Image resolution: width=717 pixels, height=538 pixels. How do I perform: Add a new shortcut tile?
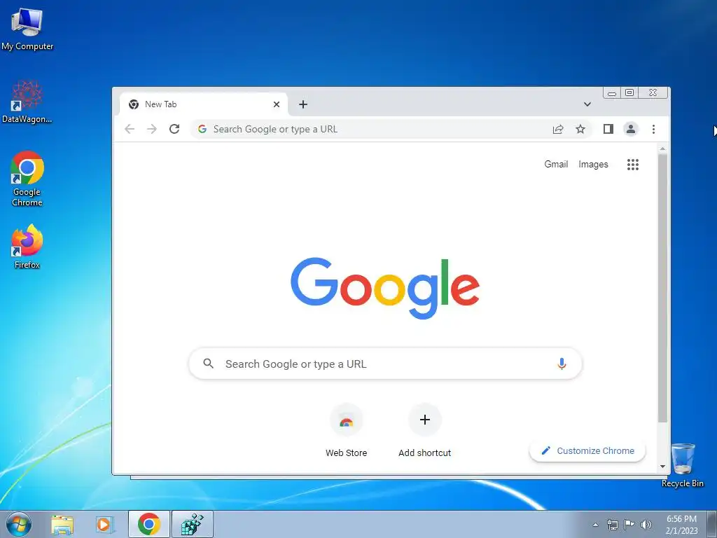pyautogui.click(x=425, y=431)
